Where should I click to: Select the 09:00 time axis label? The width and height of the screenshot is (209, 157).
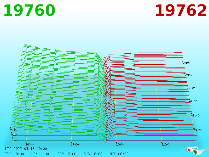point(186,63)
